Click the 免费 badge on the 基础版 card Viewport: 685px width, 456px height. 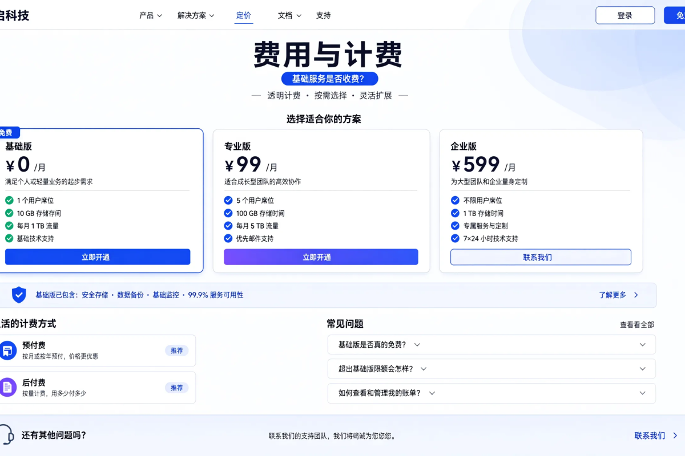click(x=9, y=132)
